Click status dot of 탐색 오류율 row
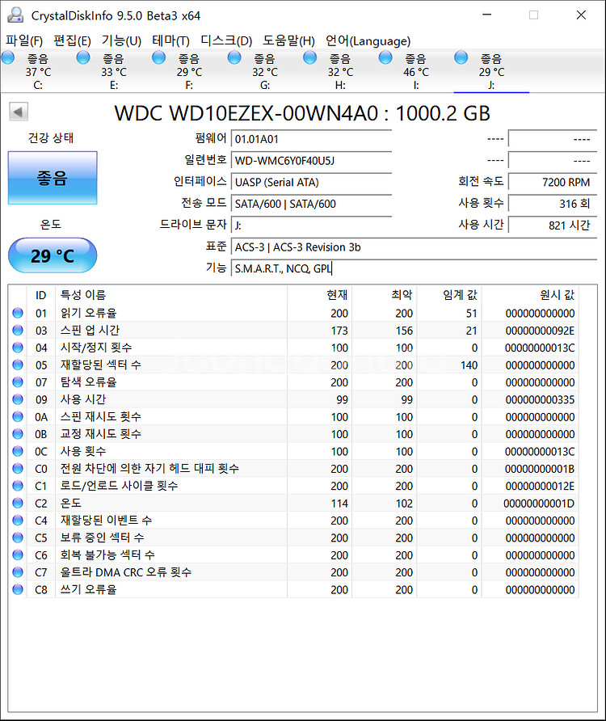The image size is (606, 721). [x=18, y=382]
